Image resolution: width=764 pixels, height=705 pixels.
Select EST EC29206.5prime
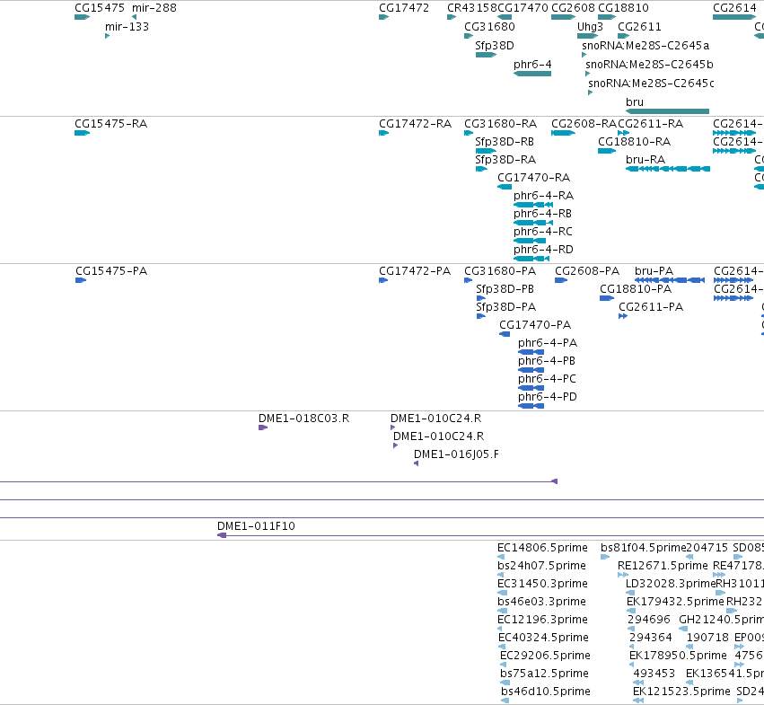(x=504, y=665)
